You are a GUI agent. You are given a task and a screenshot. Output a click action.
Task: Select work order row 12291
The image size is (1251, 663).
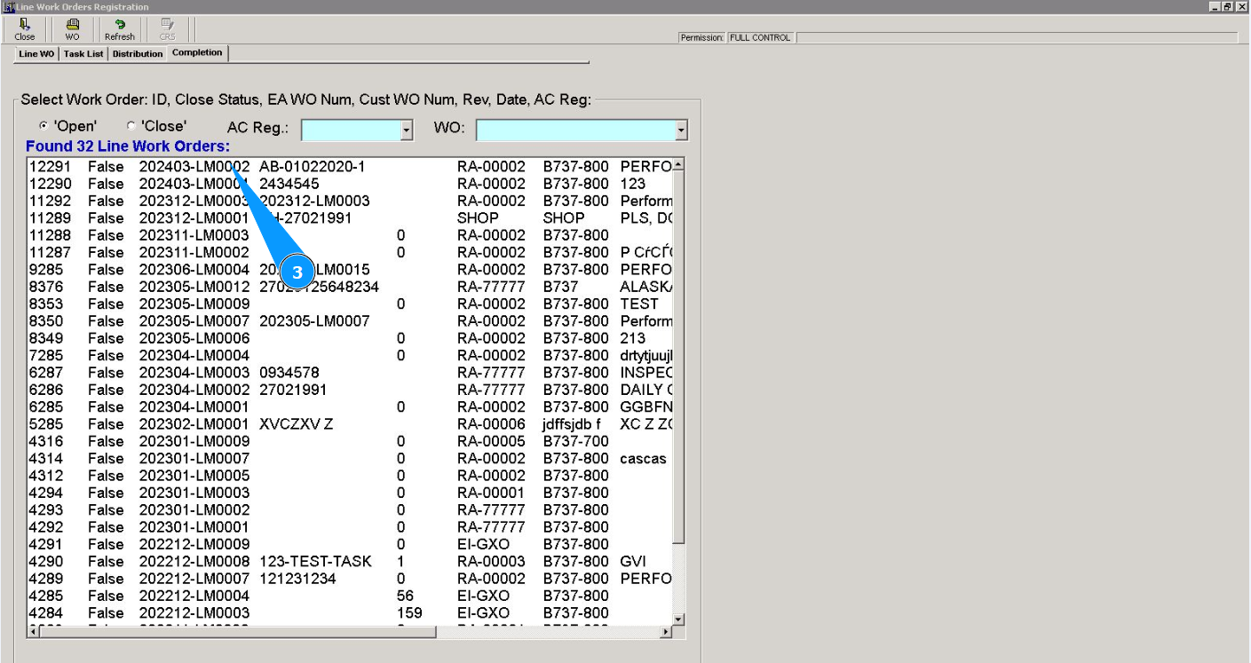(350, 167)
